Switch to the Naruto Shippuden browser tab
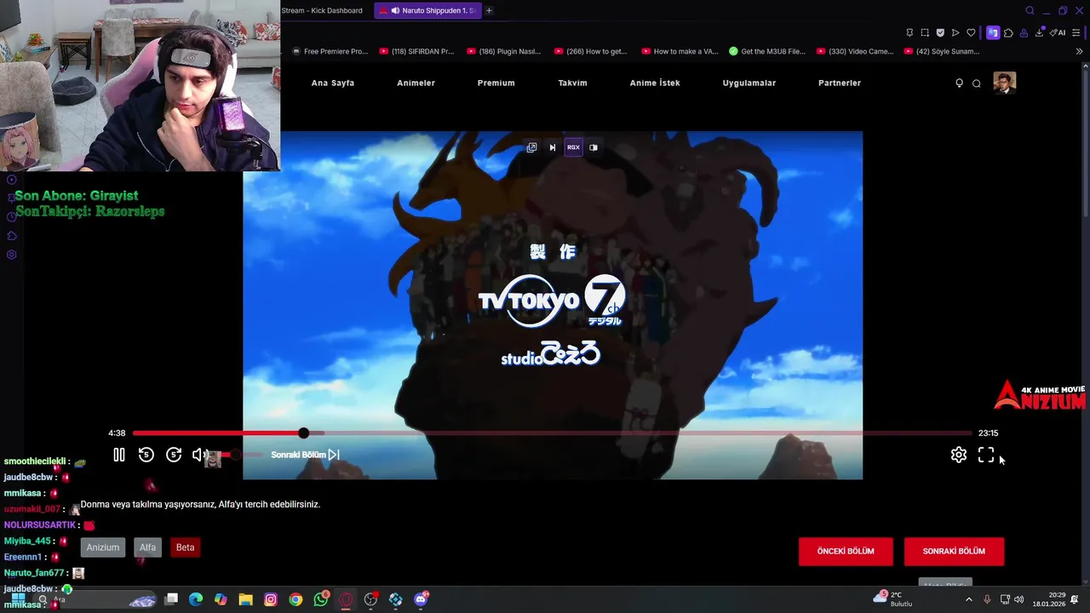The height and width of the screenshot is (613, 1090). 427,10
